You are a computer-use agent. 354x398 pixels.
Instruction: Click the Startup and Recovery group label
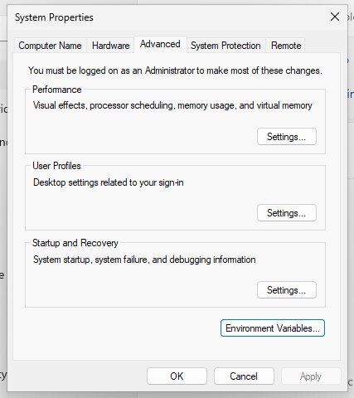point(75,243)
